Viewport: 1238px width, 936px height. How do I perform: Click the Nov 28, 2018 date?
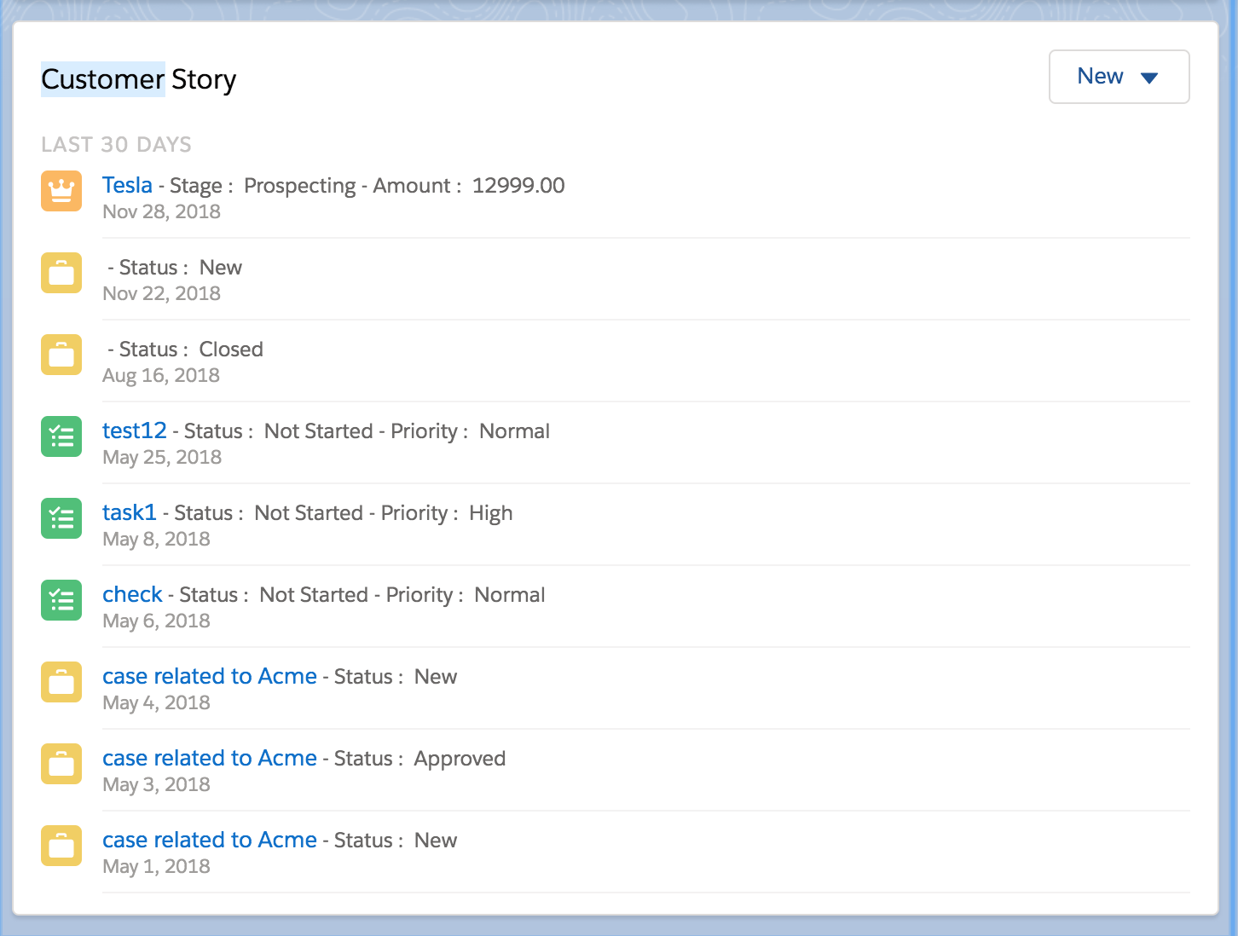coord(161,211)
